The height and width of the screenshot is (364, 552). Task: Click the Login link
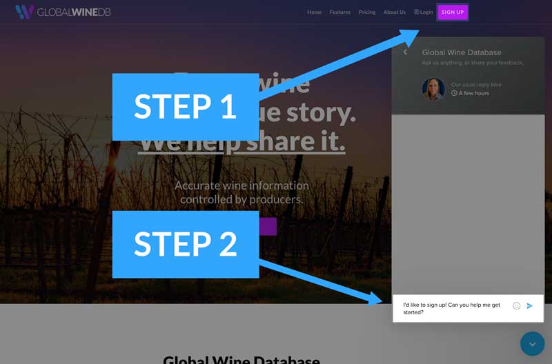(426, 12)
